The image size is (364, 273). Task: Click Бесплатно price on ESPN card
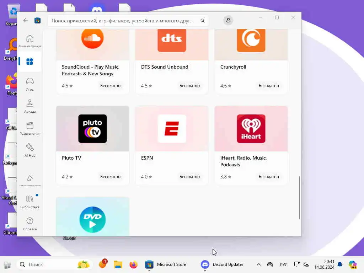pyautogui.click(x=189, y=177)
